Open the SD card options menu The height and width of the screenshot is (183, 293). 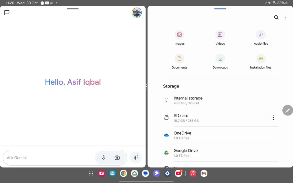click(x=273, y=118)
